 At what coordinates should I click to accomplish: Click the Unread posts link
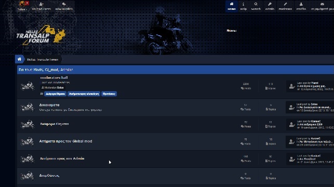coord(42,6)
